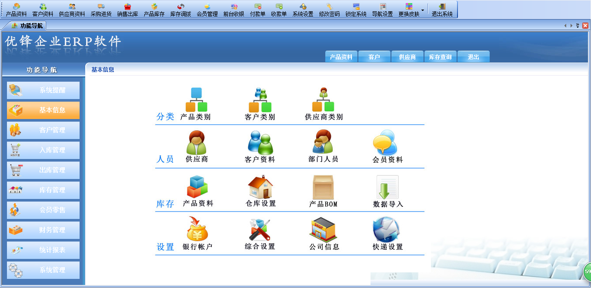Open 库存管理 in the sidebar
This screenshot has width=591, height=288.
click(x=43, y=190)
